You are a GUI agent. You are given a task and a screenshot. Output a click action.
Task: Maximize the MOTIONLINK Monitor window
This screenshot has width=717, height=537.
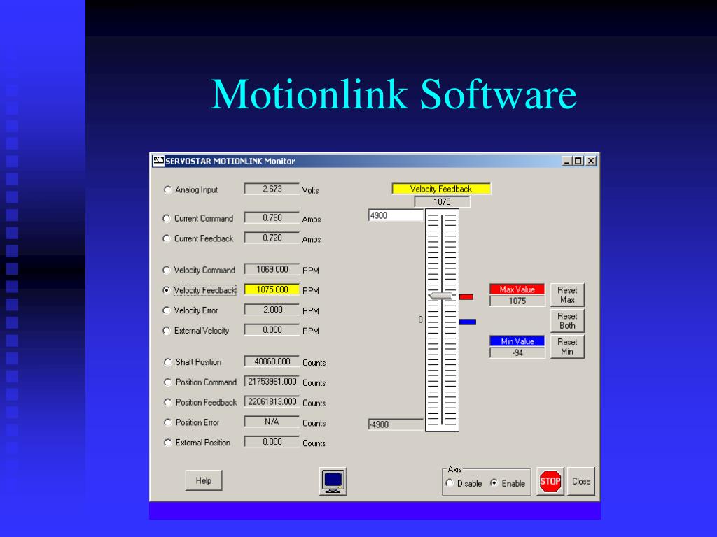point(578,161)
